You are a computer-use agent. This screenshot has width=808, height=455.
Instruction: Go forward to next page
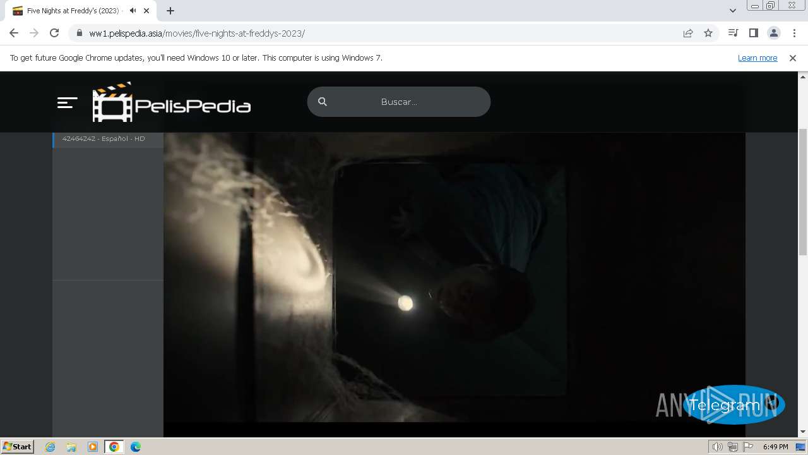click(34, 33)
